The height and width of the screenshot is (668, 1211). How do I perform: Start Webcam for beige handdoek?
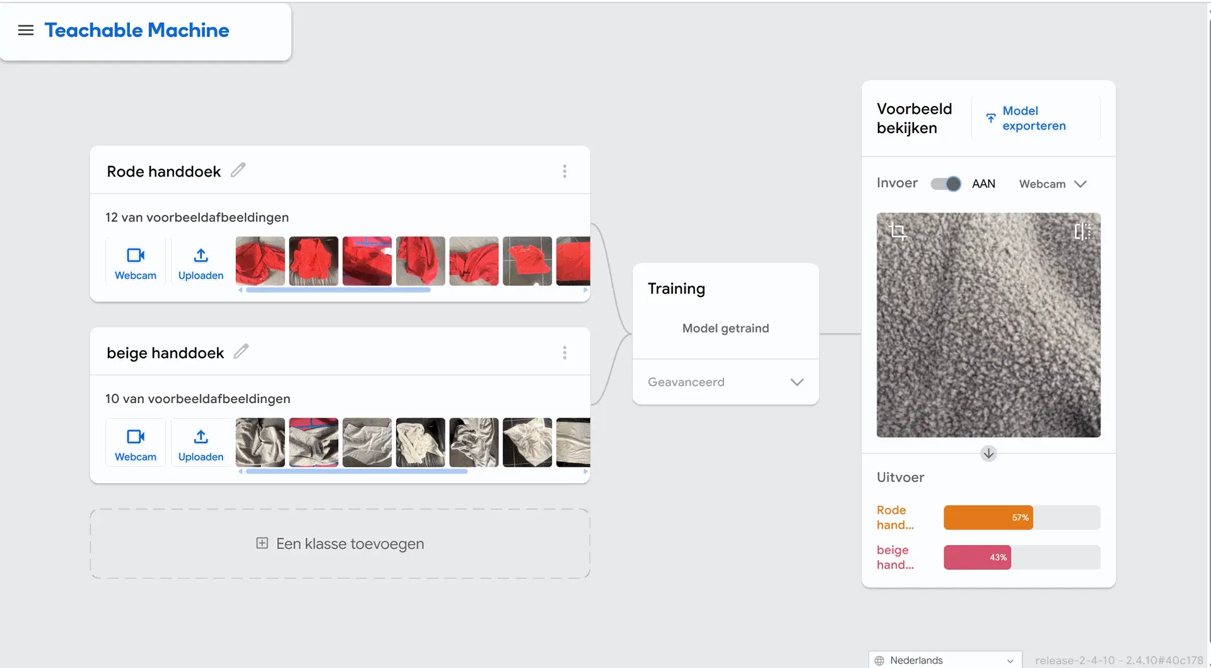136,444
